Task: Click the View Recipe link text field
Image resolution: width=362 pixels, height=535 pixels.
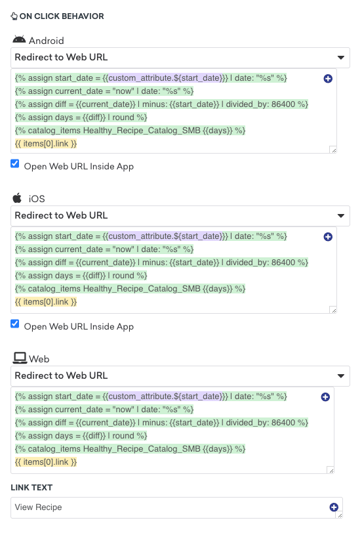Action: [176, 507]
